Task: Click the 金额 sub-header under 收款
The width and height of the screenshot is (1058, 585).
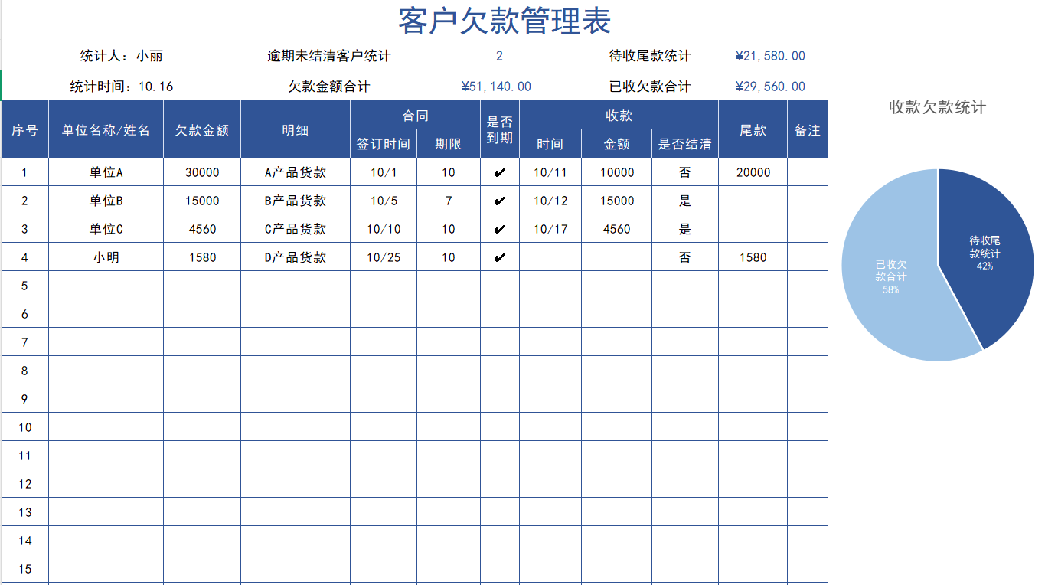Action: click(x=617, y=144)
